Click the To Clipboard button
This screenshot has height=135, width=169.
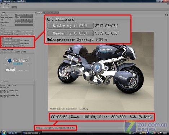[x=26, y=31]
